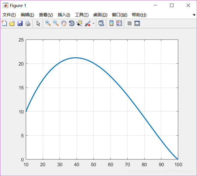Click the Link Plot icon
This screenshot has height=176, width=197.
pyautogui.click(x=101, y=23)
